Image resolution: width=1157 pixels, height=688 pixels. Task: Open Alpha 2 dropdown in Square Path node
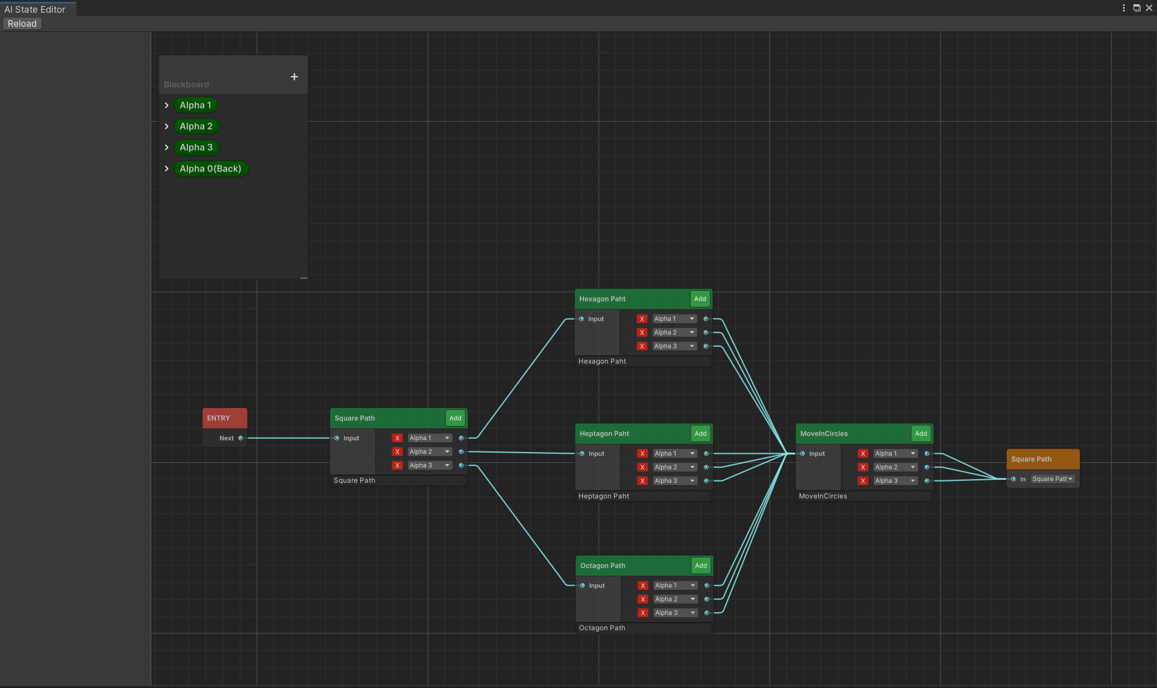(430, 451)
